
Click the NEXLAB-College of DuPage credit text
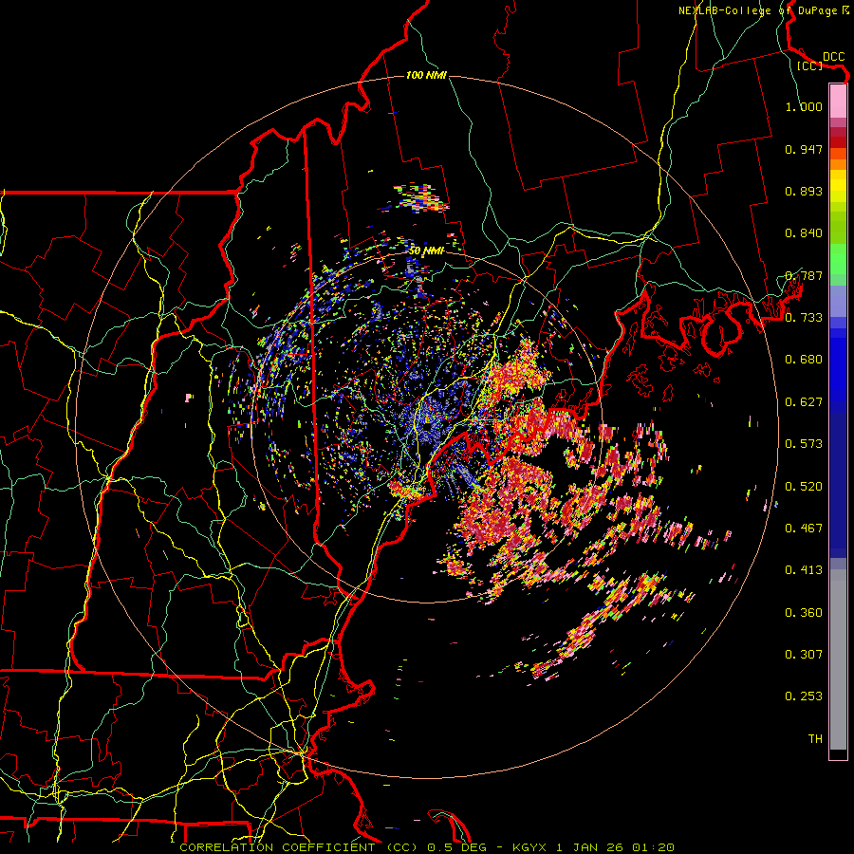(x=763, y=10)
